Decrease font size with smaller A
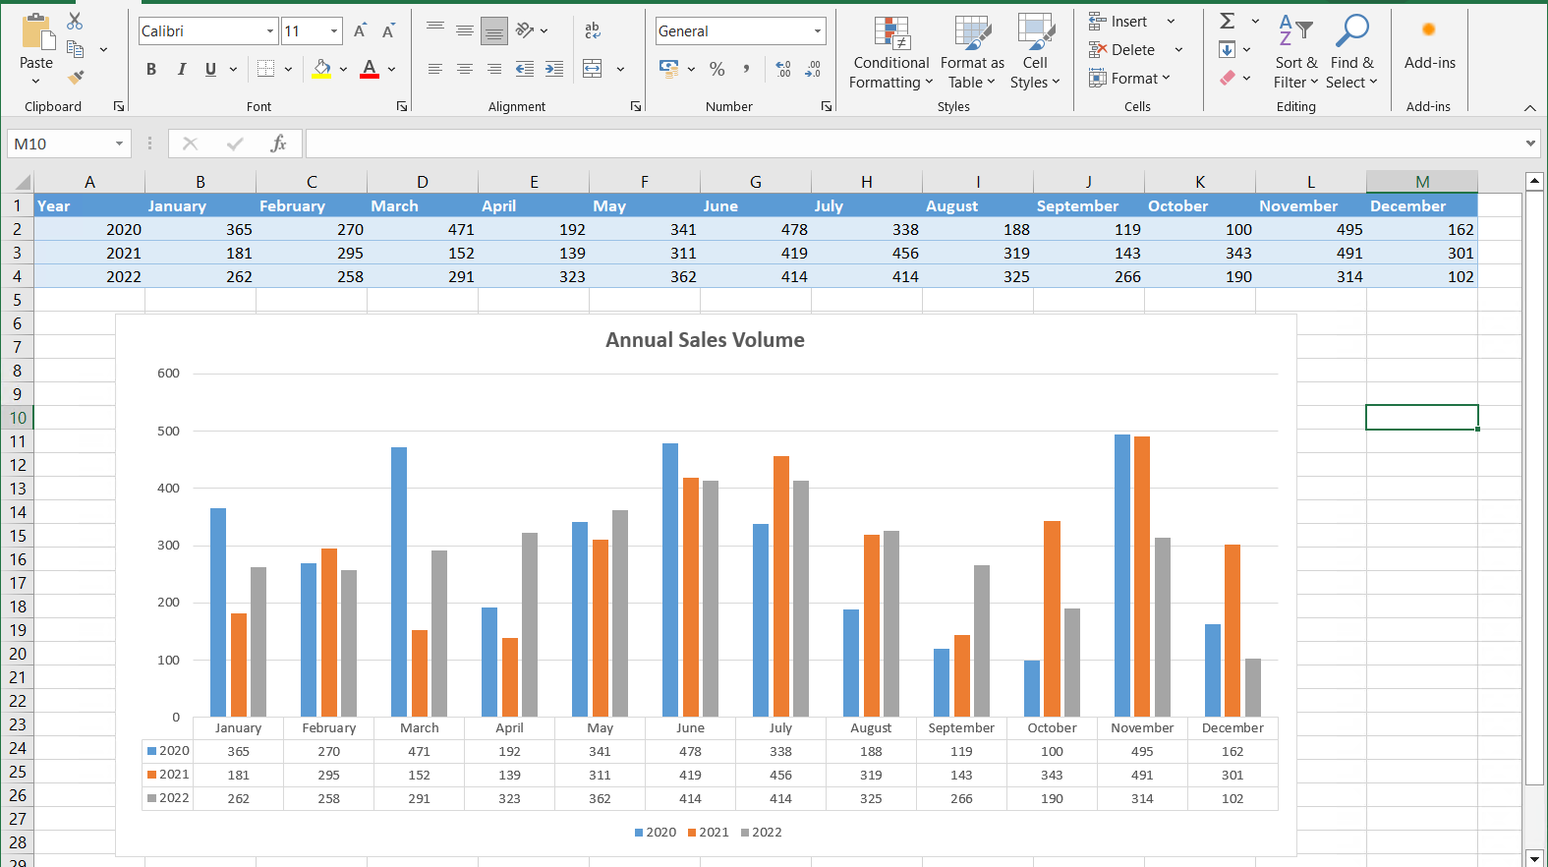Image resolution: width=1548 pixels, height=867 pixels. click(388, 31)
